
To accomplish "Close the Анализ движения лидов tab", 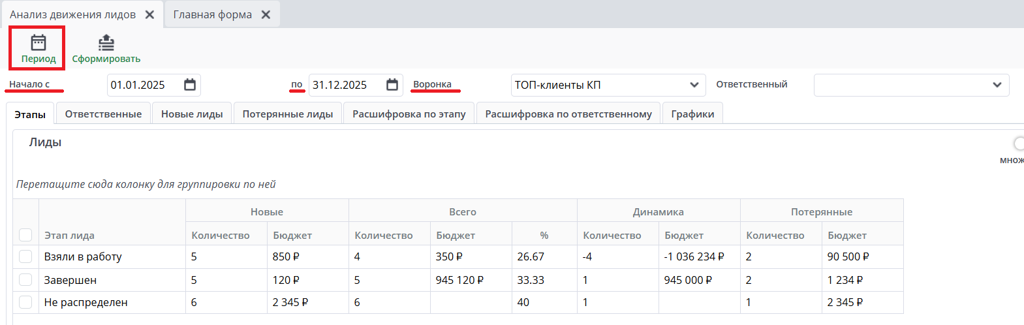I will coord(149,14).
